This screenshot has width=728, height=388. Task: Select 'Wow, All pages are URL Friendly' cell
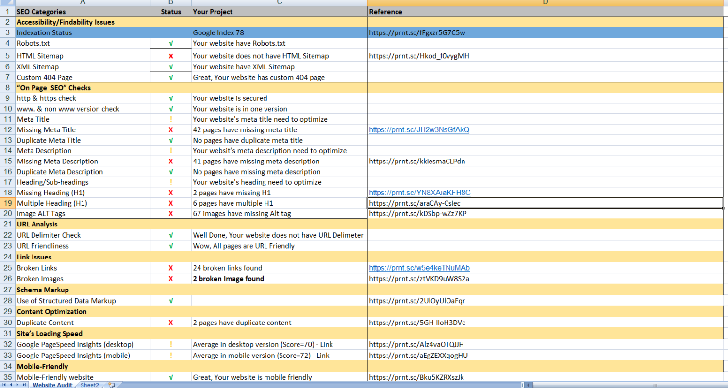[x=279, y=246]
